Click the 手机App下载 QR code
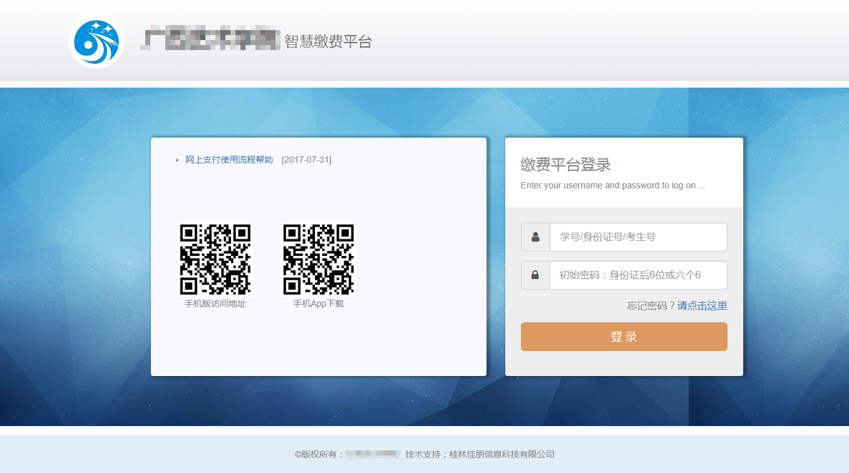The height and width of the screenshot is (473, 849). click(x=319, y=259)
